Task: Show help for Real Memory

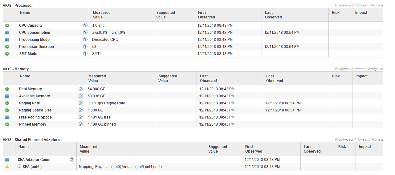Action: (81, 89)
